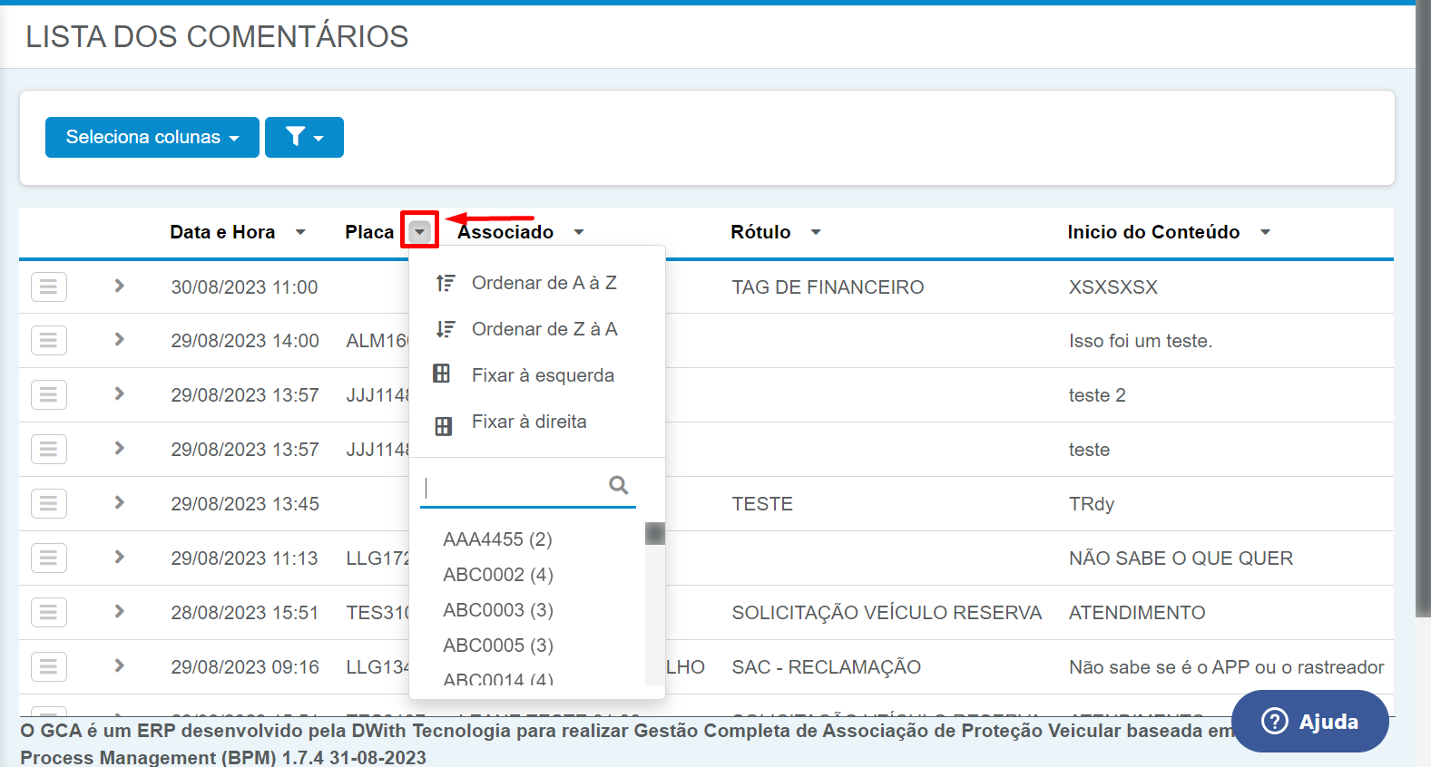Open Rótulo column dropdown arrow
Image resolution: width=1431 pixels, height=767 pixels.
click(816, 232)
